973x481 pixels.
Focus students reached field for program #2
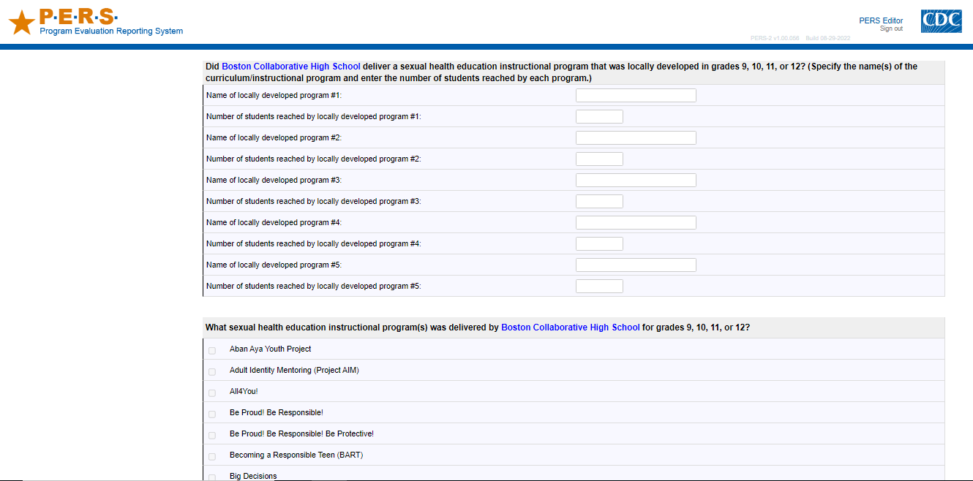click(599, 159)
